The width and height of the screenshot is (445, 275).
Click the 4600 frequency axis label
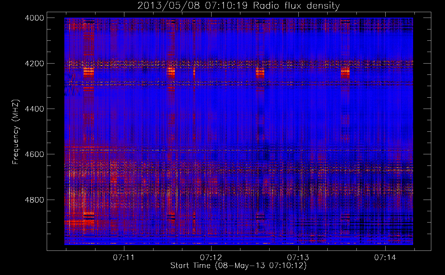[34, 154]
